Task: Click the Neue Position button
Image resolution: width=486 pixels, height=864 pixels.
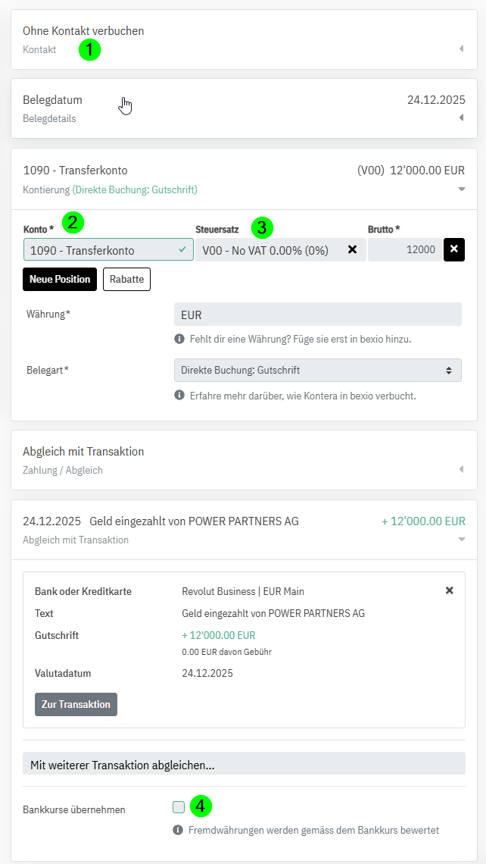Action: pyautogui.click(x=60, y=279)
